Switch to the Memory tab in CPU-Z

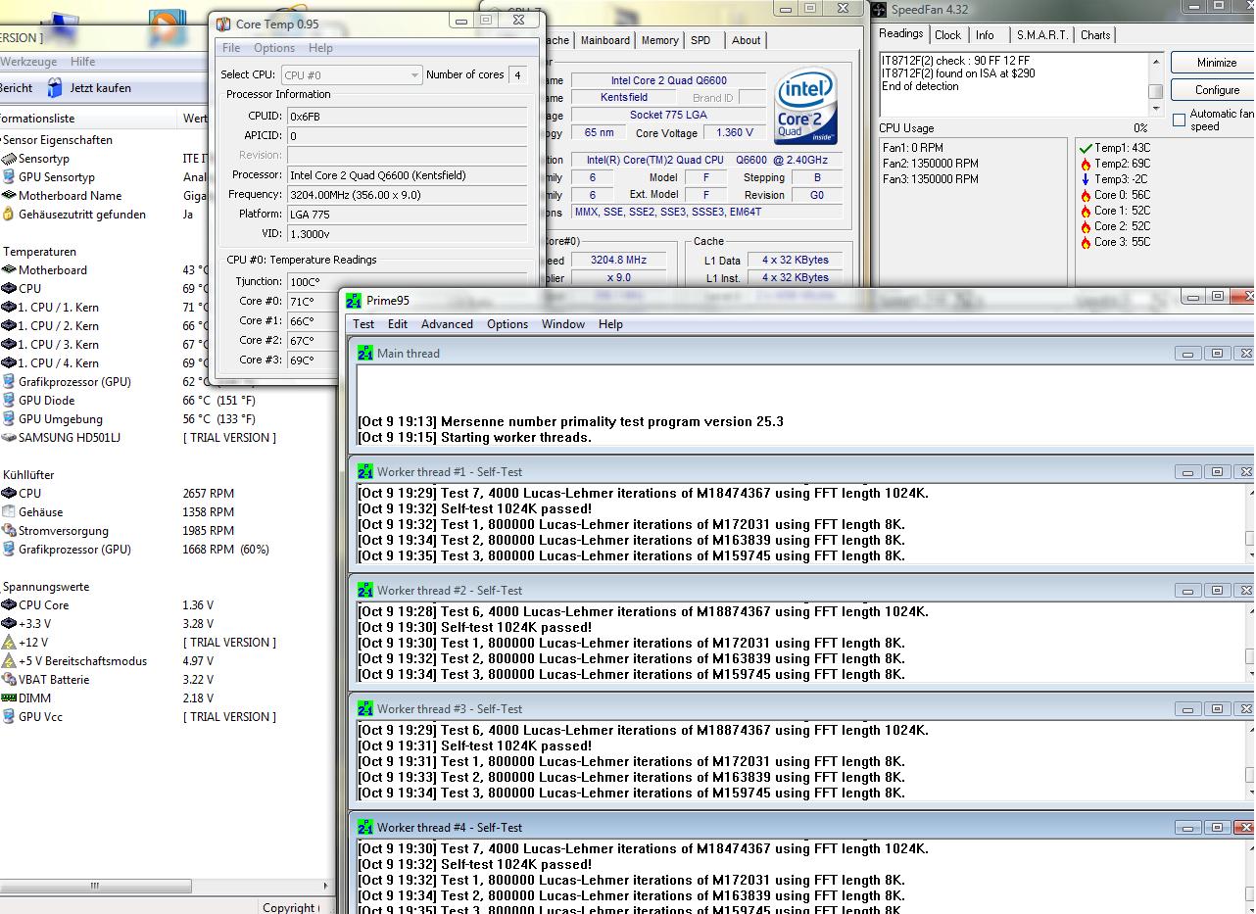pyautogui.click(x=659, y=40)
